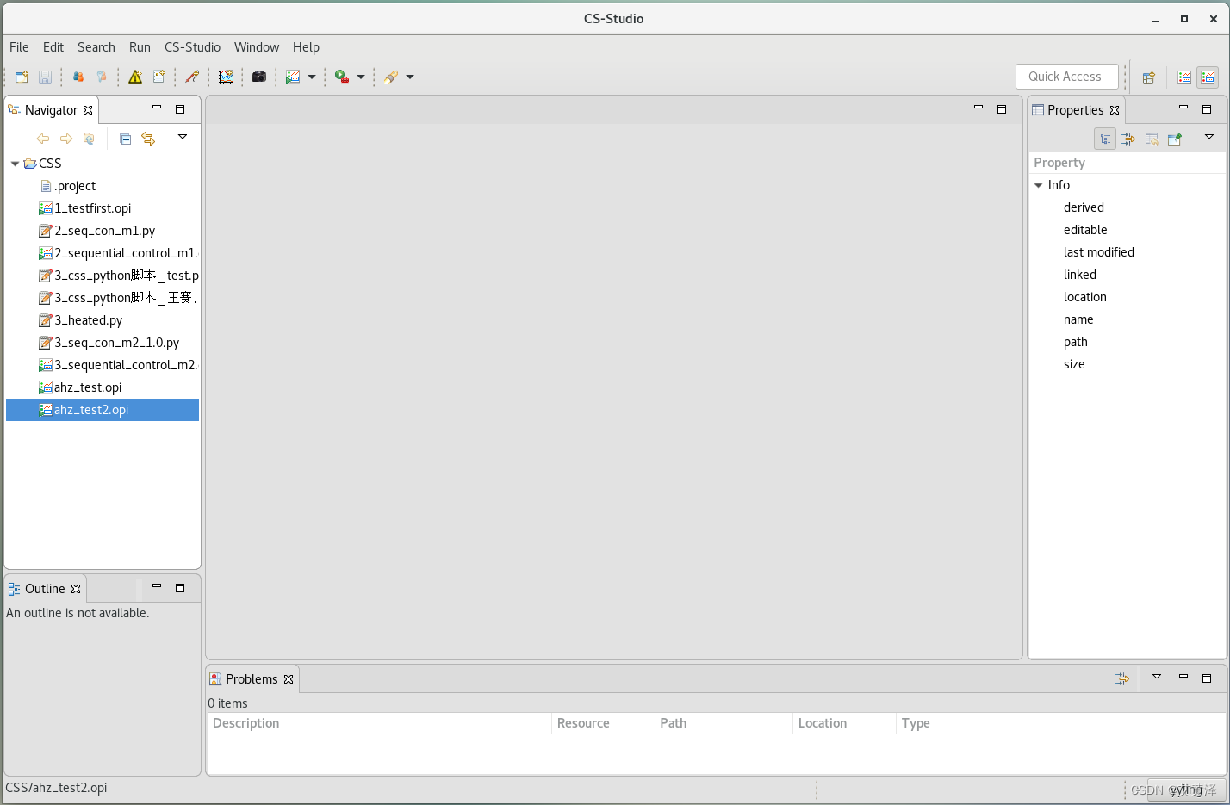Select the Outline tab
This screenshot has height=805, width=1230.
click(45, 589)
